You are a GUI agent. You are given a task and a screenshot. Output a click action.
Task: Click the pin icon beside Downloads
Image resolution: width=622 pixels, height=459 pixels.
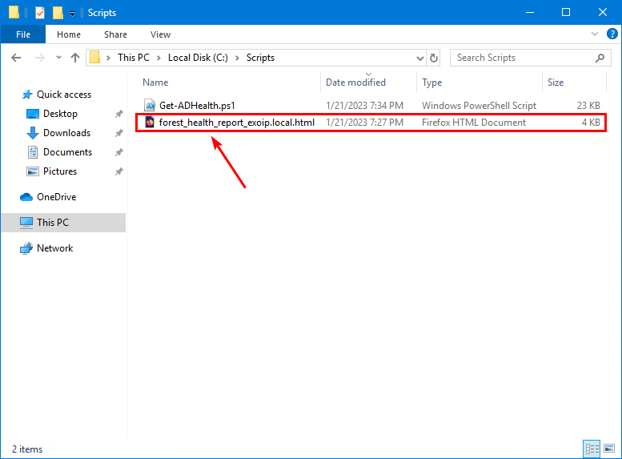coord(119,133)
